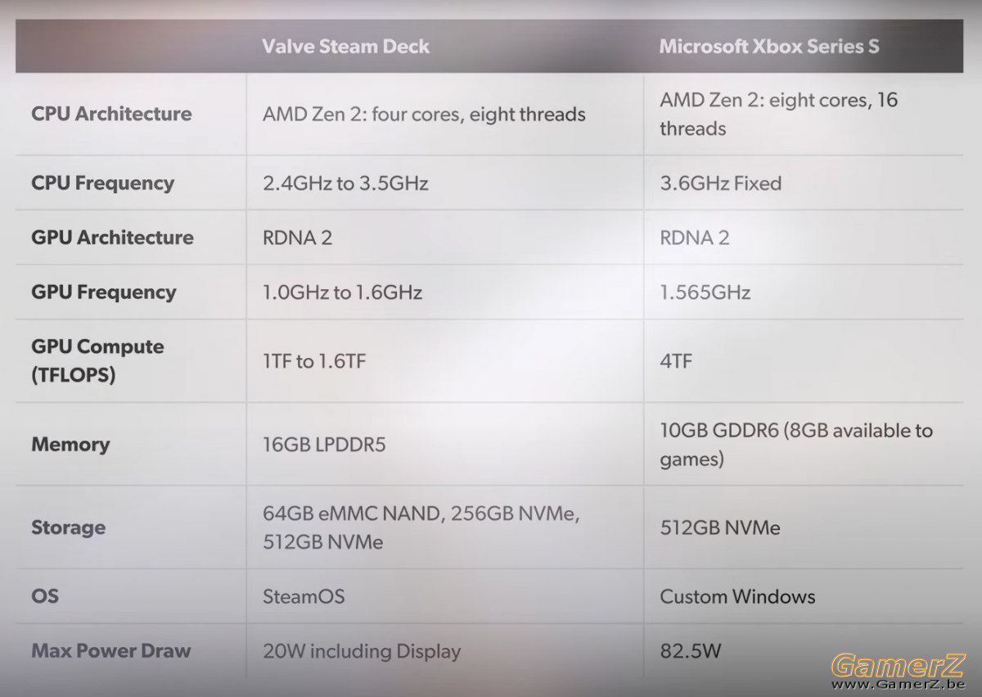Click "512GB NVMe" in the Xbox Series S column
The width and height of the screenshot is (982, 697).
tap(720, 527)
